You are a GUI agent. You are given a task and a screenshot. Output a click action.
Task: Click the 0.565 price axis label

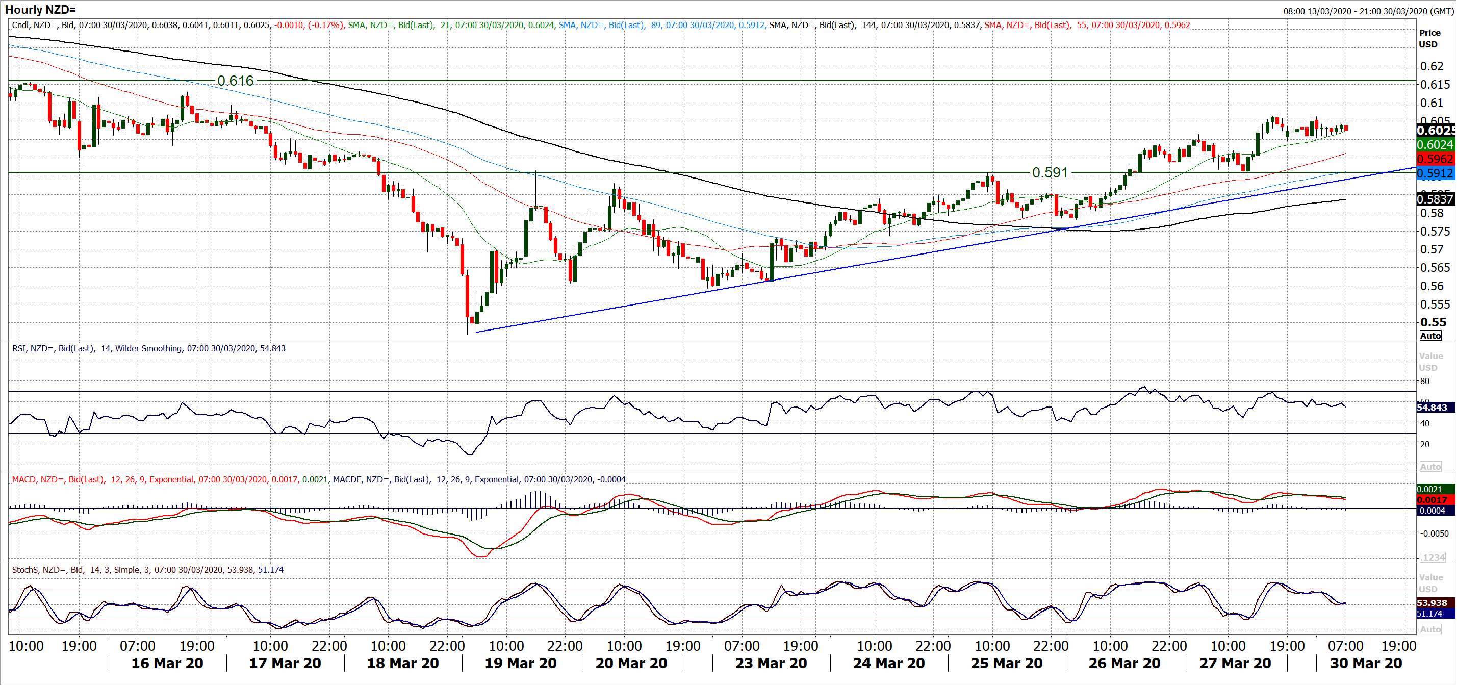(x=1435, y=267)
